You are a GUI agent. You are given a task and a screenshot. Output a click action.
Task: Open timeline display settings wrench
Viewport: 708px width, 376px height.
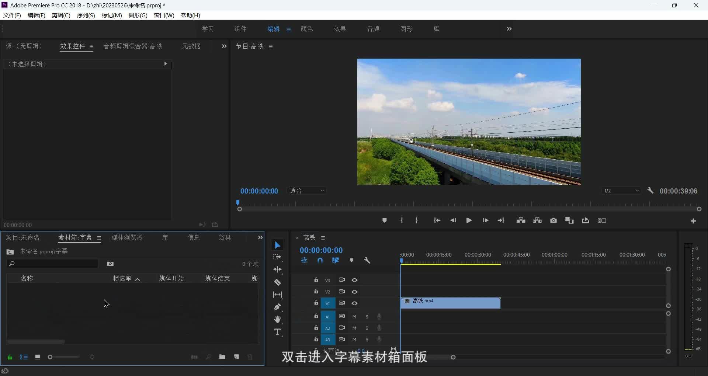click(367, 260)
